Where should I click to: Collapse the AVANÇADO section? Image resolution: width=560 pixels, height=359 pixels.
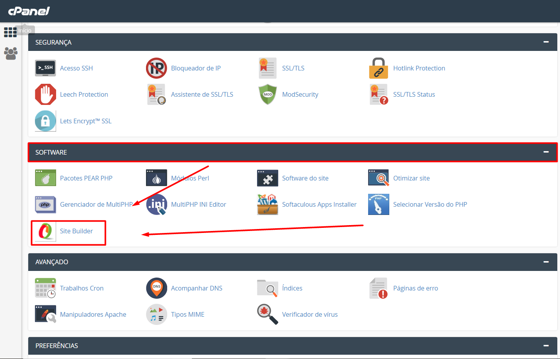click(546, 262)
